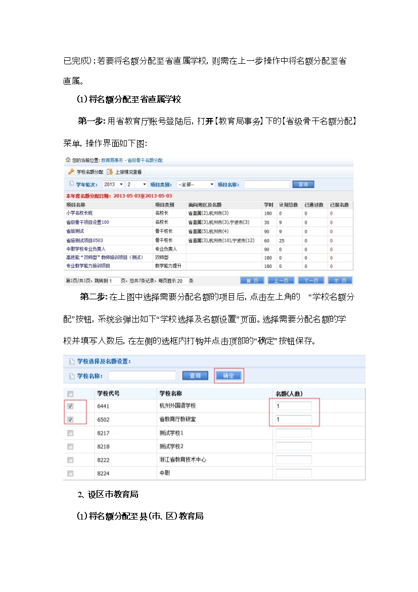Image resolution: width=418 pixels, height=592 pixels.
Task: Open the 2013 school year dropdown
Action: point(114,184)
